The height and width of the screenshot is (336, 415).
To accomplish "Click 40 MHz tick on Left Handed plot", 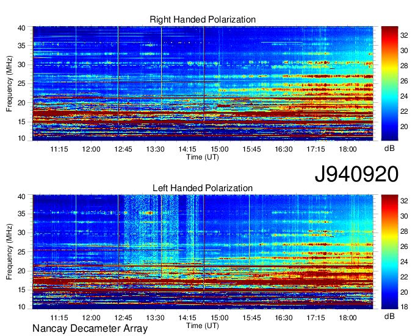I will 21,197.
